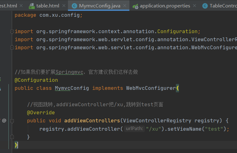
Task: Click the urlPath parameter hint
Action: point(135,129)
